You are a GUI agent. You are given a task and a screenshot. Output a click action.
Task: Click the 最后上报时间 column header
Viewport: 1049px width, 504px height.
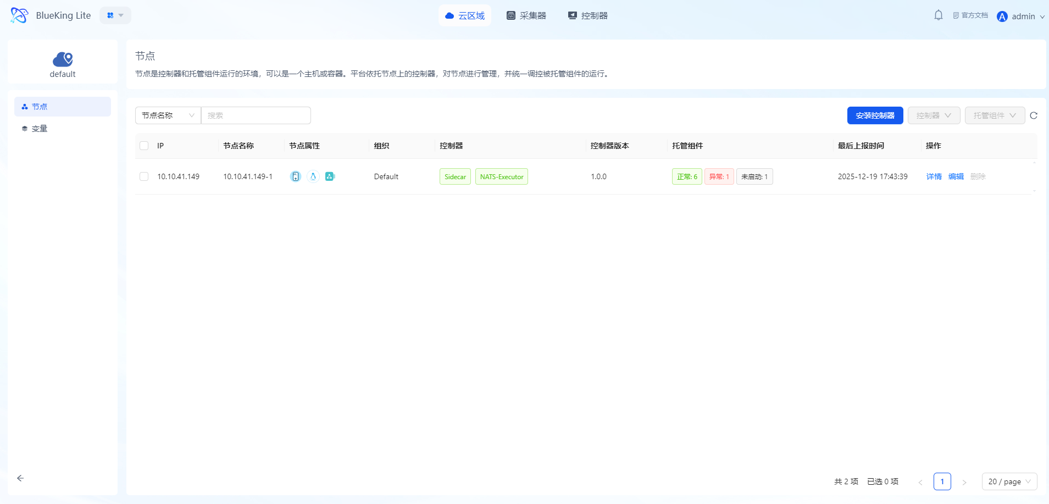coord(861,146)
